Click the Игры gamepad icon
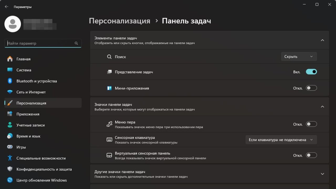This screenshot has height=189, width=336. tap(10, 147)
